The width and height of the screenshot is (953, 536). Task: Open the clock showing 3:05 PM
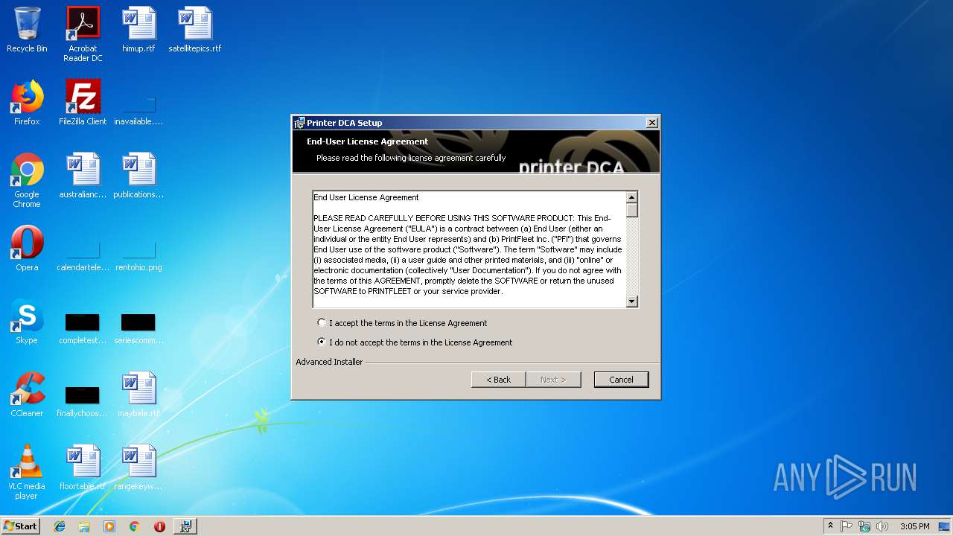pos(914,526)
